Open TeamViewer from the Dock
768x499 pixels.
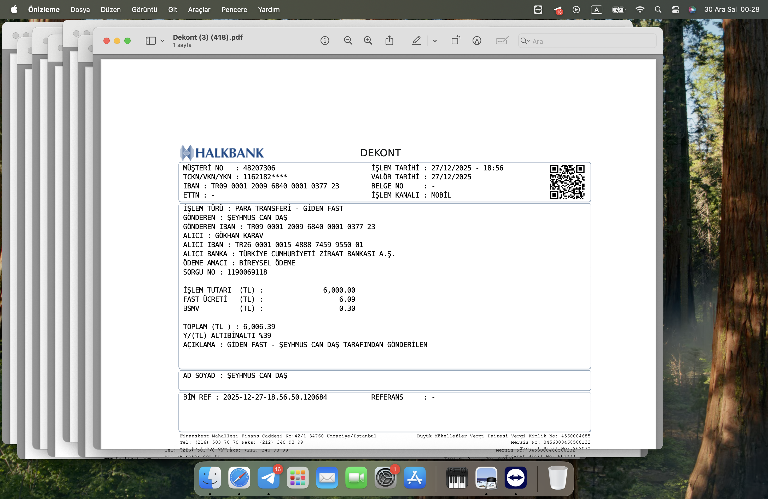click(516, 478)
